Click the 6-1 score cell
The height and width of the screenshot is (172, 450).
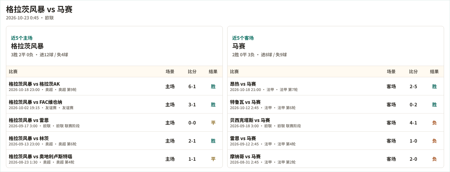[192, 86]
